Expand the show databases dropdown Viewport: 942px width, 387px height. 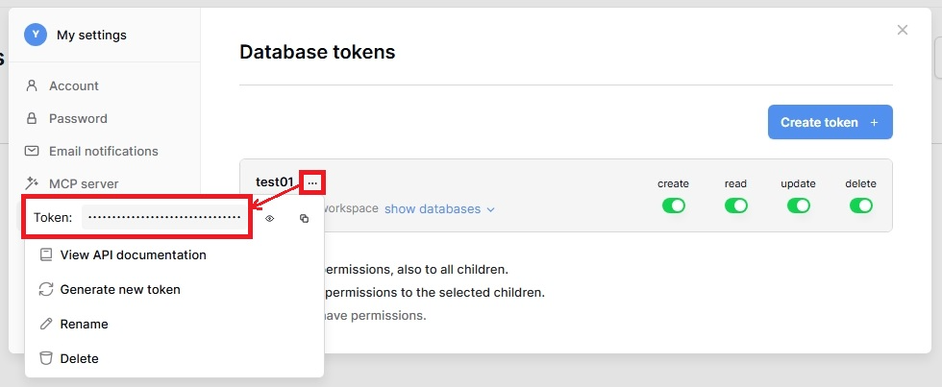[x=439, y=208]
